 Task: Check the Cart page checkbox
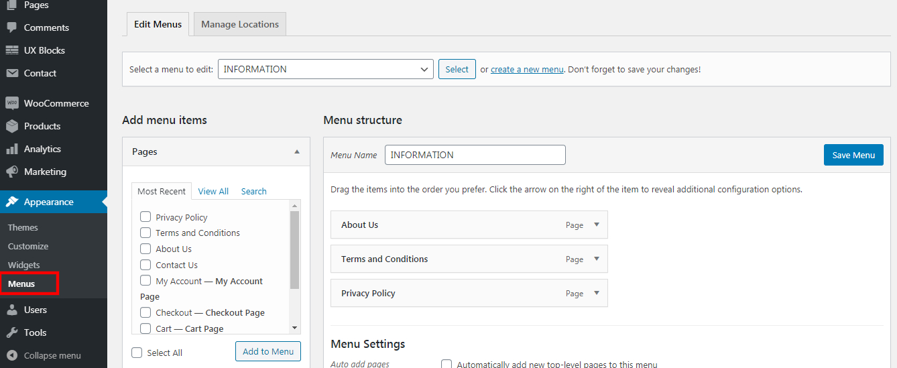(145, 328)
